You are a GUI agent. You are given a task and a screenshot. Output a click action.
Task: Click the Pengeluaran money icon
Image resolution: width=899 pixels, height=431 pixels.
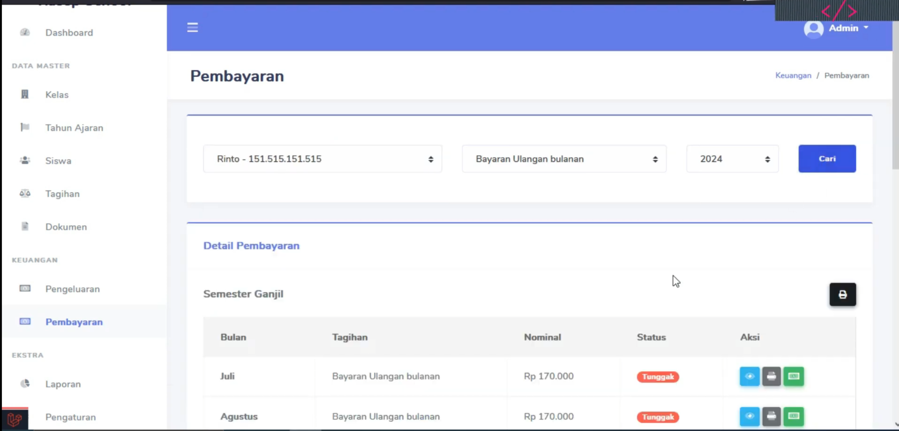25,289
